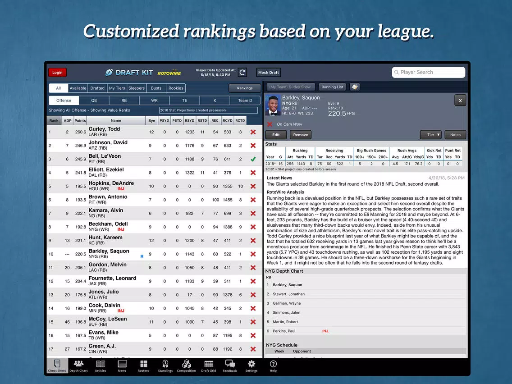Select the Available filter tab

pos(78,88)
